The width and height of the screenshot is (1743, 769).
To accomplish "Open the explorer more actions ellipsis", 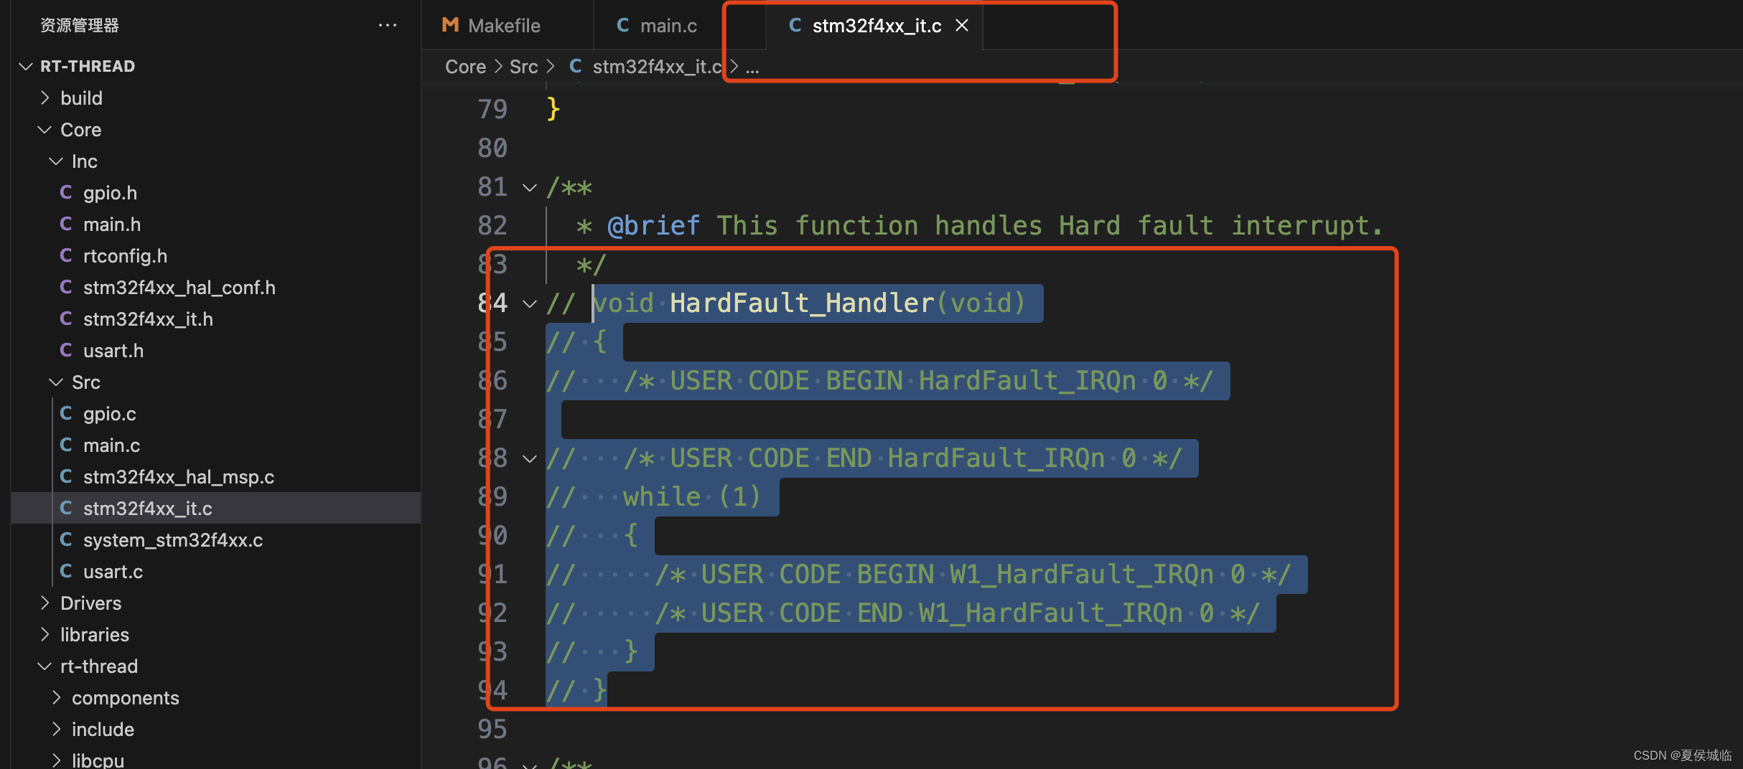I will point(388,25).
